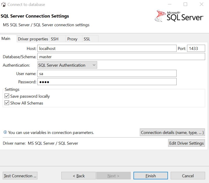Switch to the Driver properties tab
This screenshot has height=183, width=209.
(x=33, y=39)
